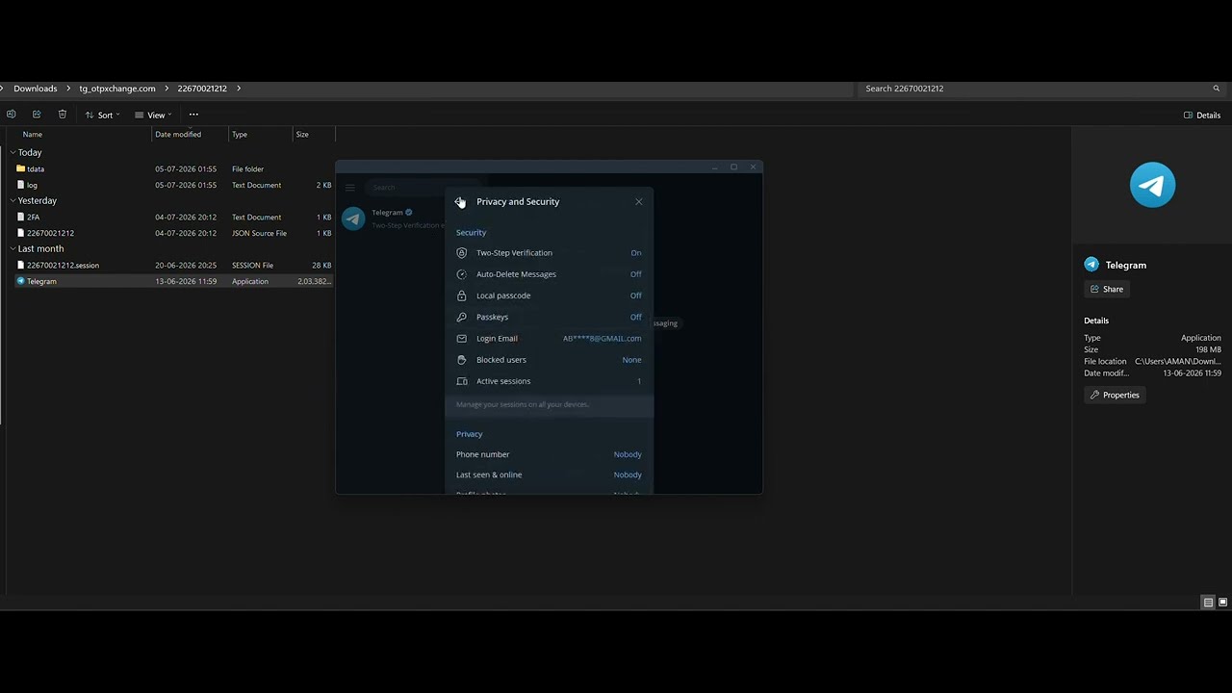Open Properties from details pane
1232x693 pixels.
[1115, 395]
